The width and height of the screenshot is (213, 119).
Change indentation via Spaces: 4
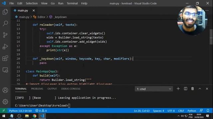(158, 111)
